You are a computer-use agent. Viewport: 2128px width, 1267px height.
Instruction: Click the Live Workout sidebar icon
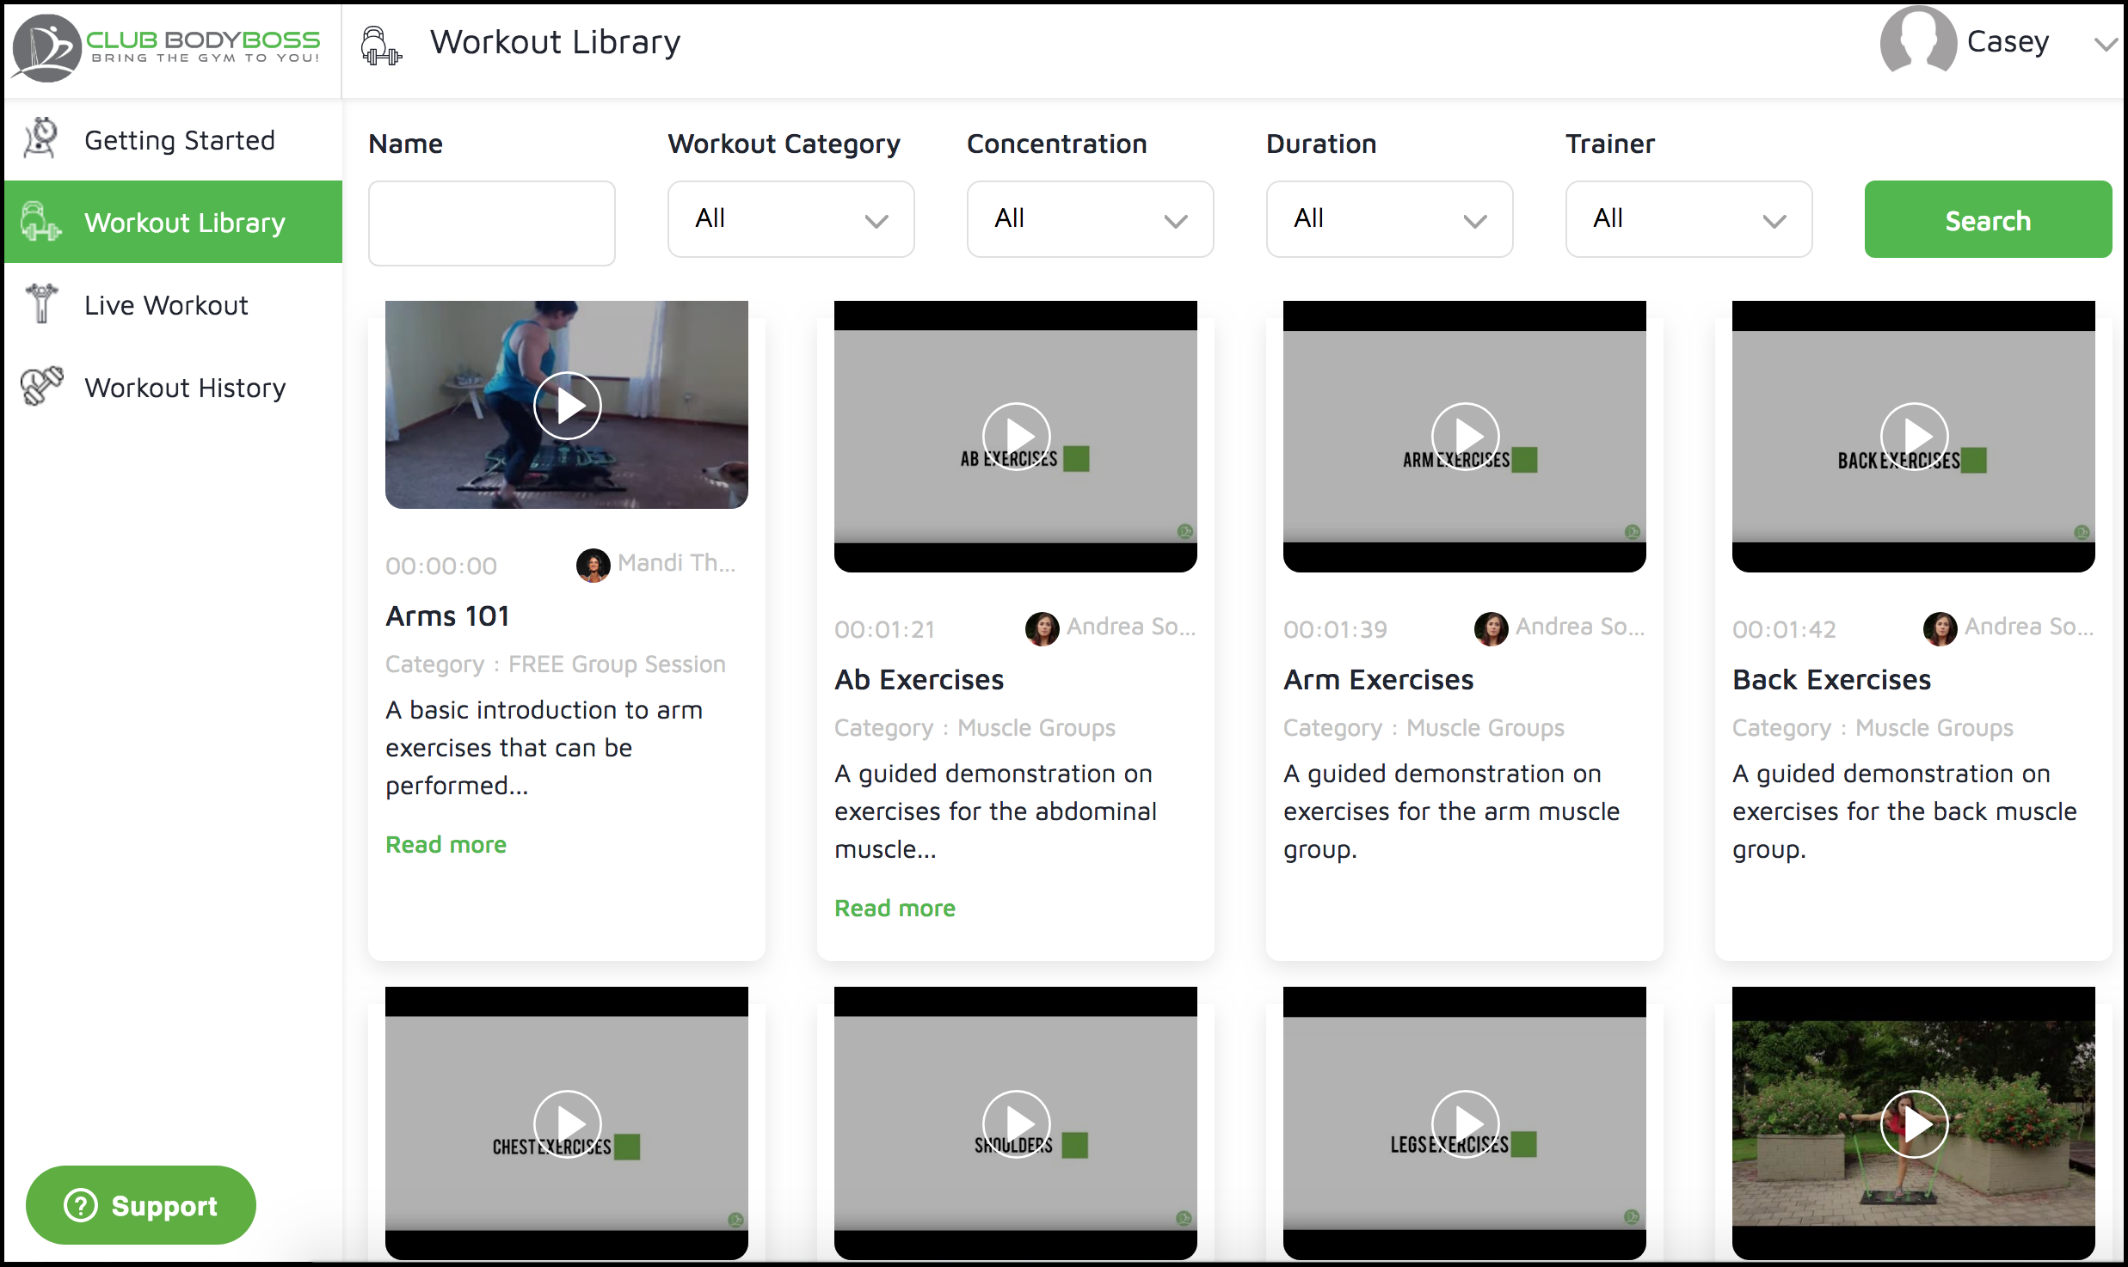[40, 303]
